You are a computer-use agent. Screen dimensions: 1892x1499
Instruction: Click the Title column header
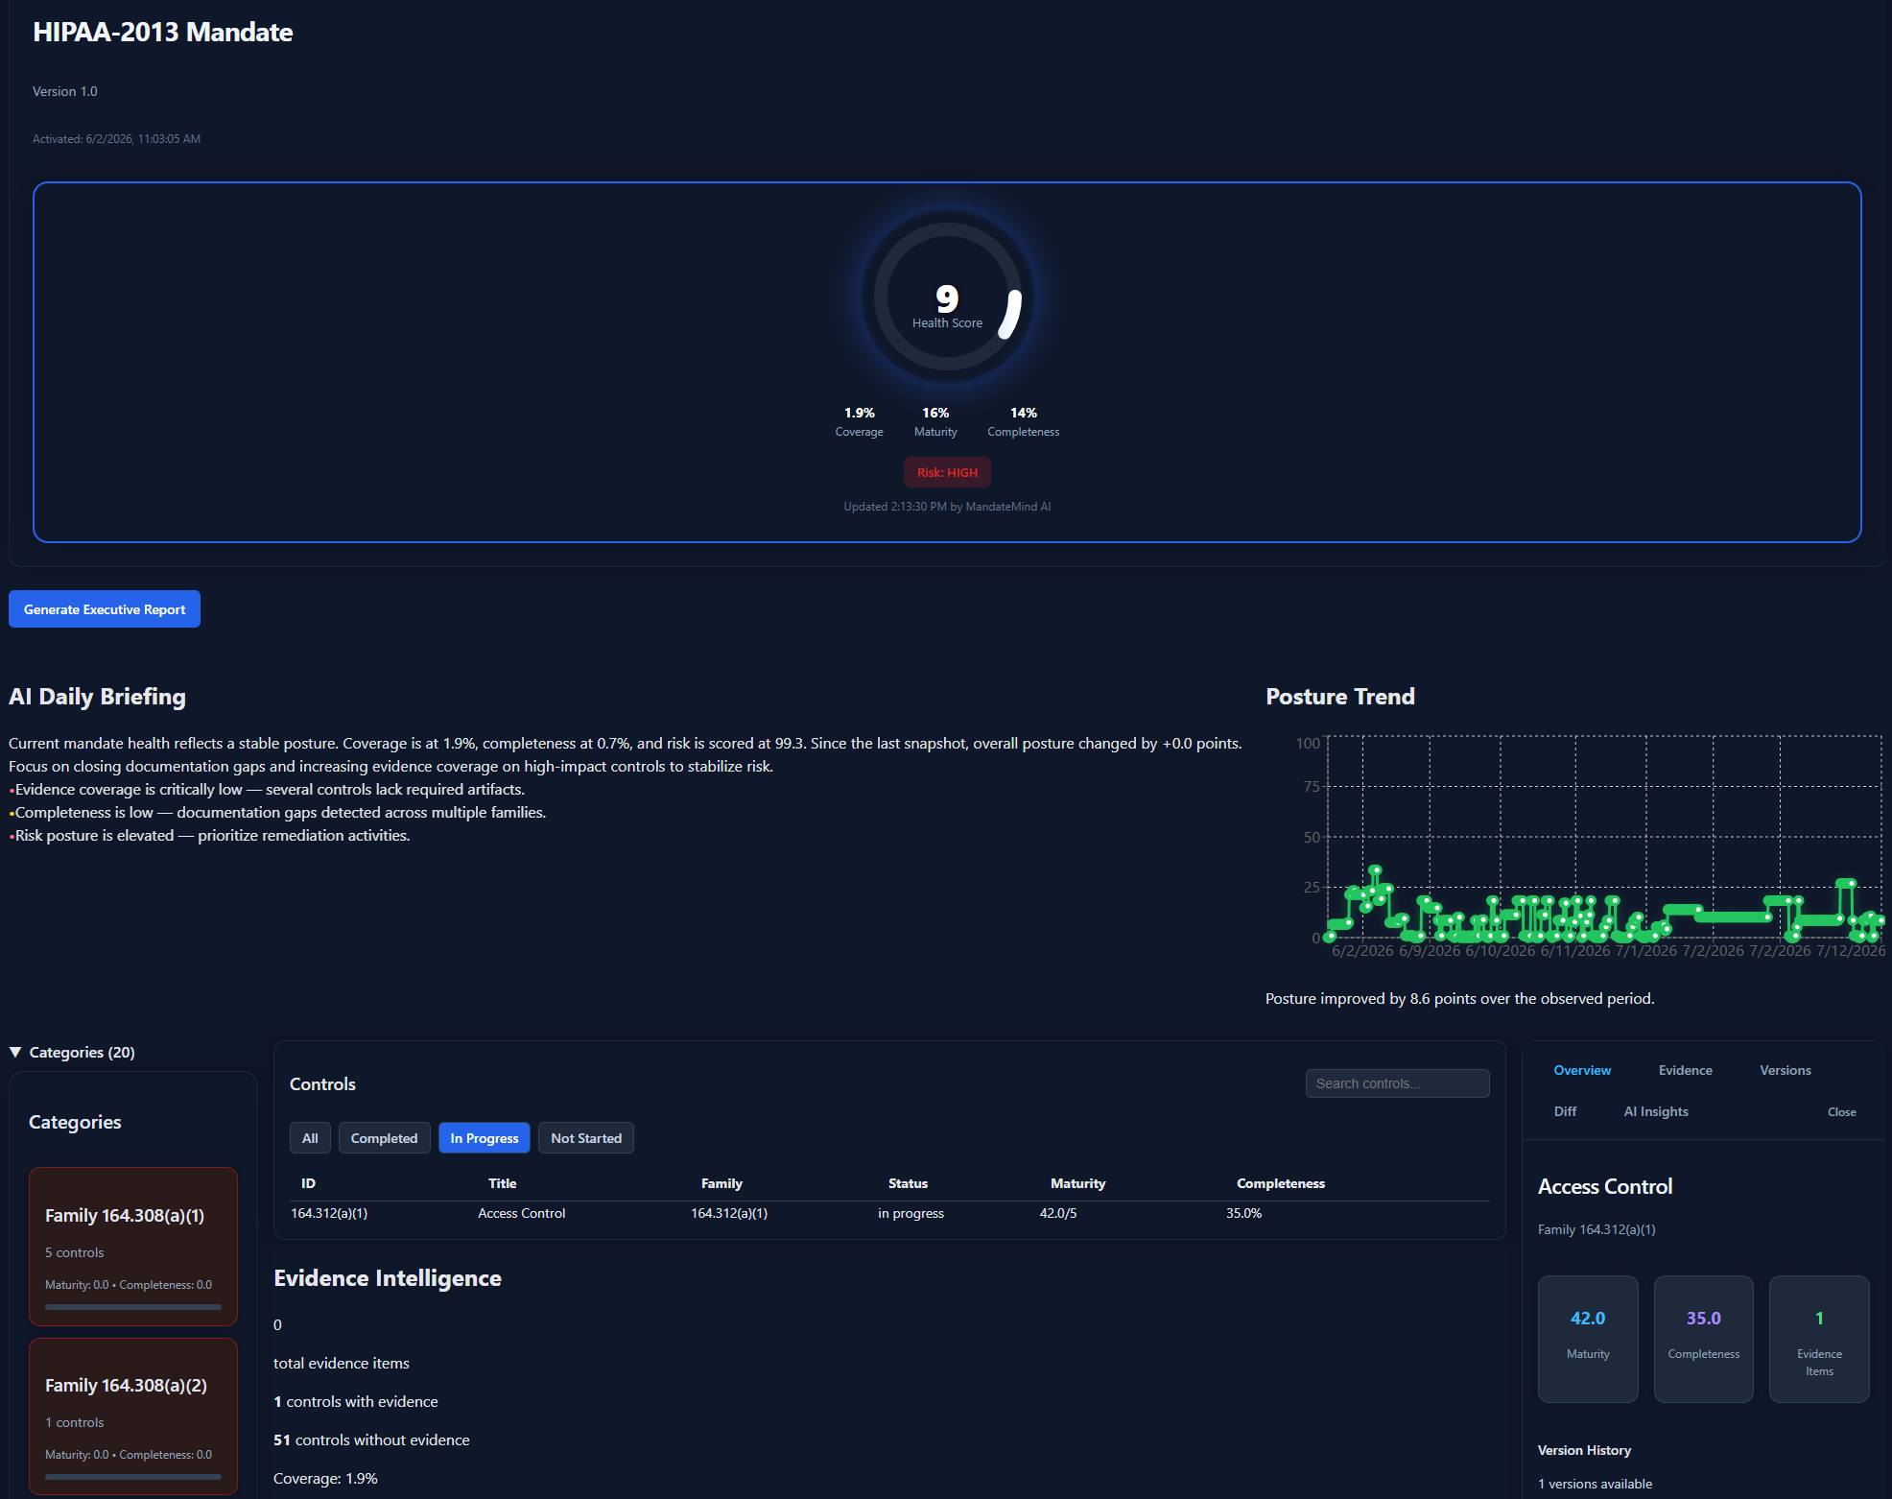point(503,1183)
